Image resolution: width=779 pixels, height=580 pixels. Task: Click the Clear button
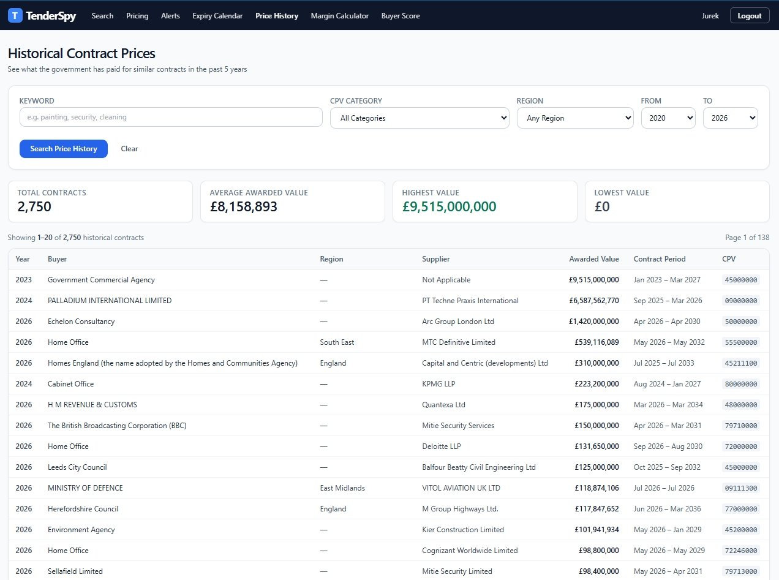[x=129, y=149]
